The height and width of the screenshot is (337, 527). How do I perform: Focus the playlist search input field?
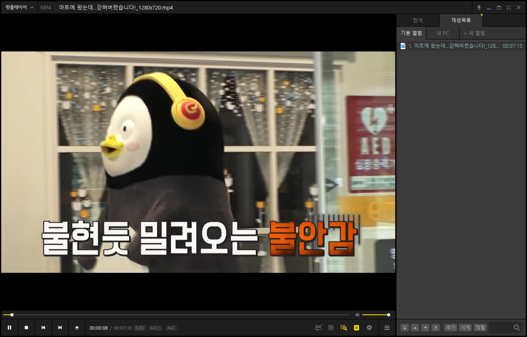click(x=500, y=328)
